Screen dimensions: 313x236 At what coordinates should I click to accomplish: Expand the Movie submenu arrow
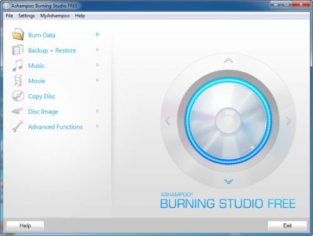pos(98,80)
